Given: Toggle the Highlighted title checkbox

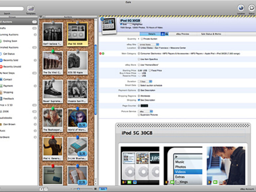Looking at the screenshot, I should click(x=131, y=24).
